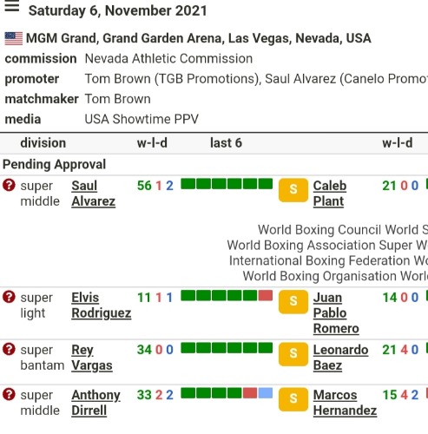Open Caleb Plant's profile link
This screenshot has height=434, width=428.
click(x=330, y=194)
